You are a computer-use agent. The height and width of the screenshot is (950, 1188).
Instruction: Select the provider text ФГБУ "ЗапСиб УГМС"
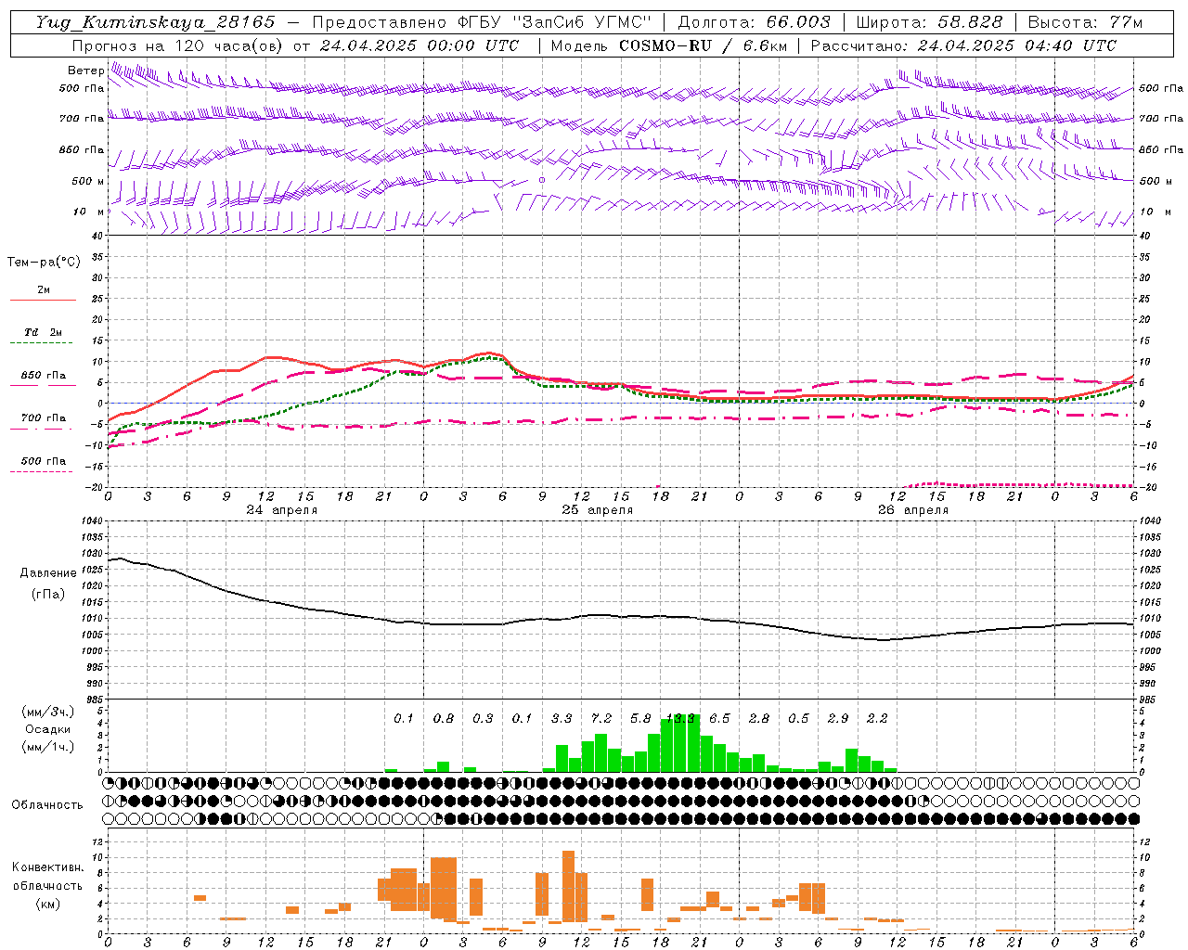tap(554, 22)
